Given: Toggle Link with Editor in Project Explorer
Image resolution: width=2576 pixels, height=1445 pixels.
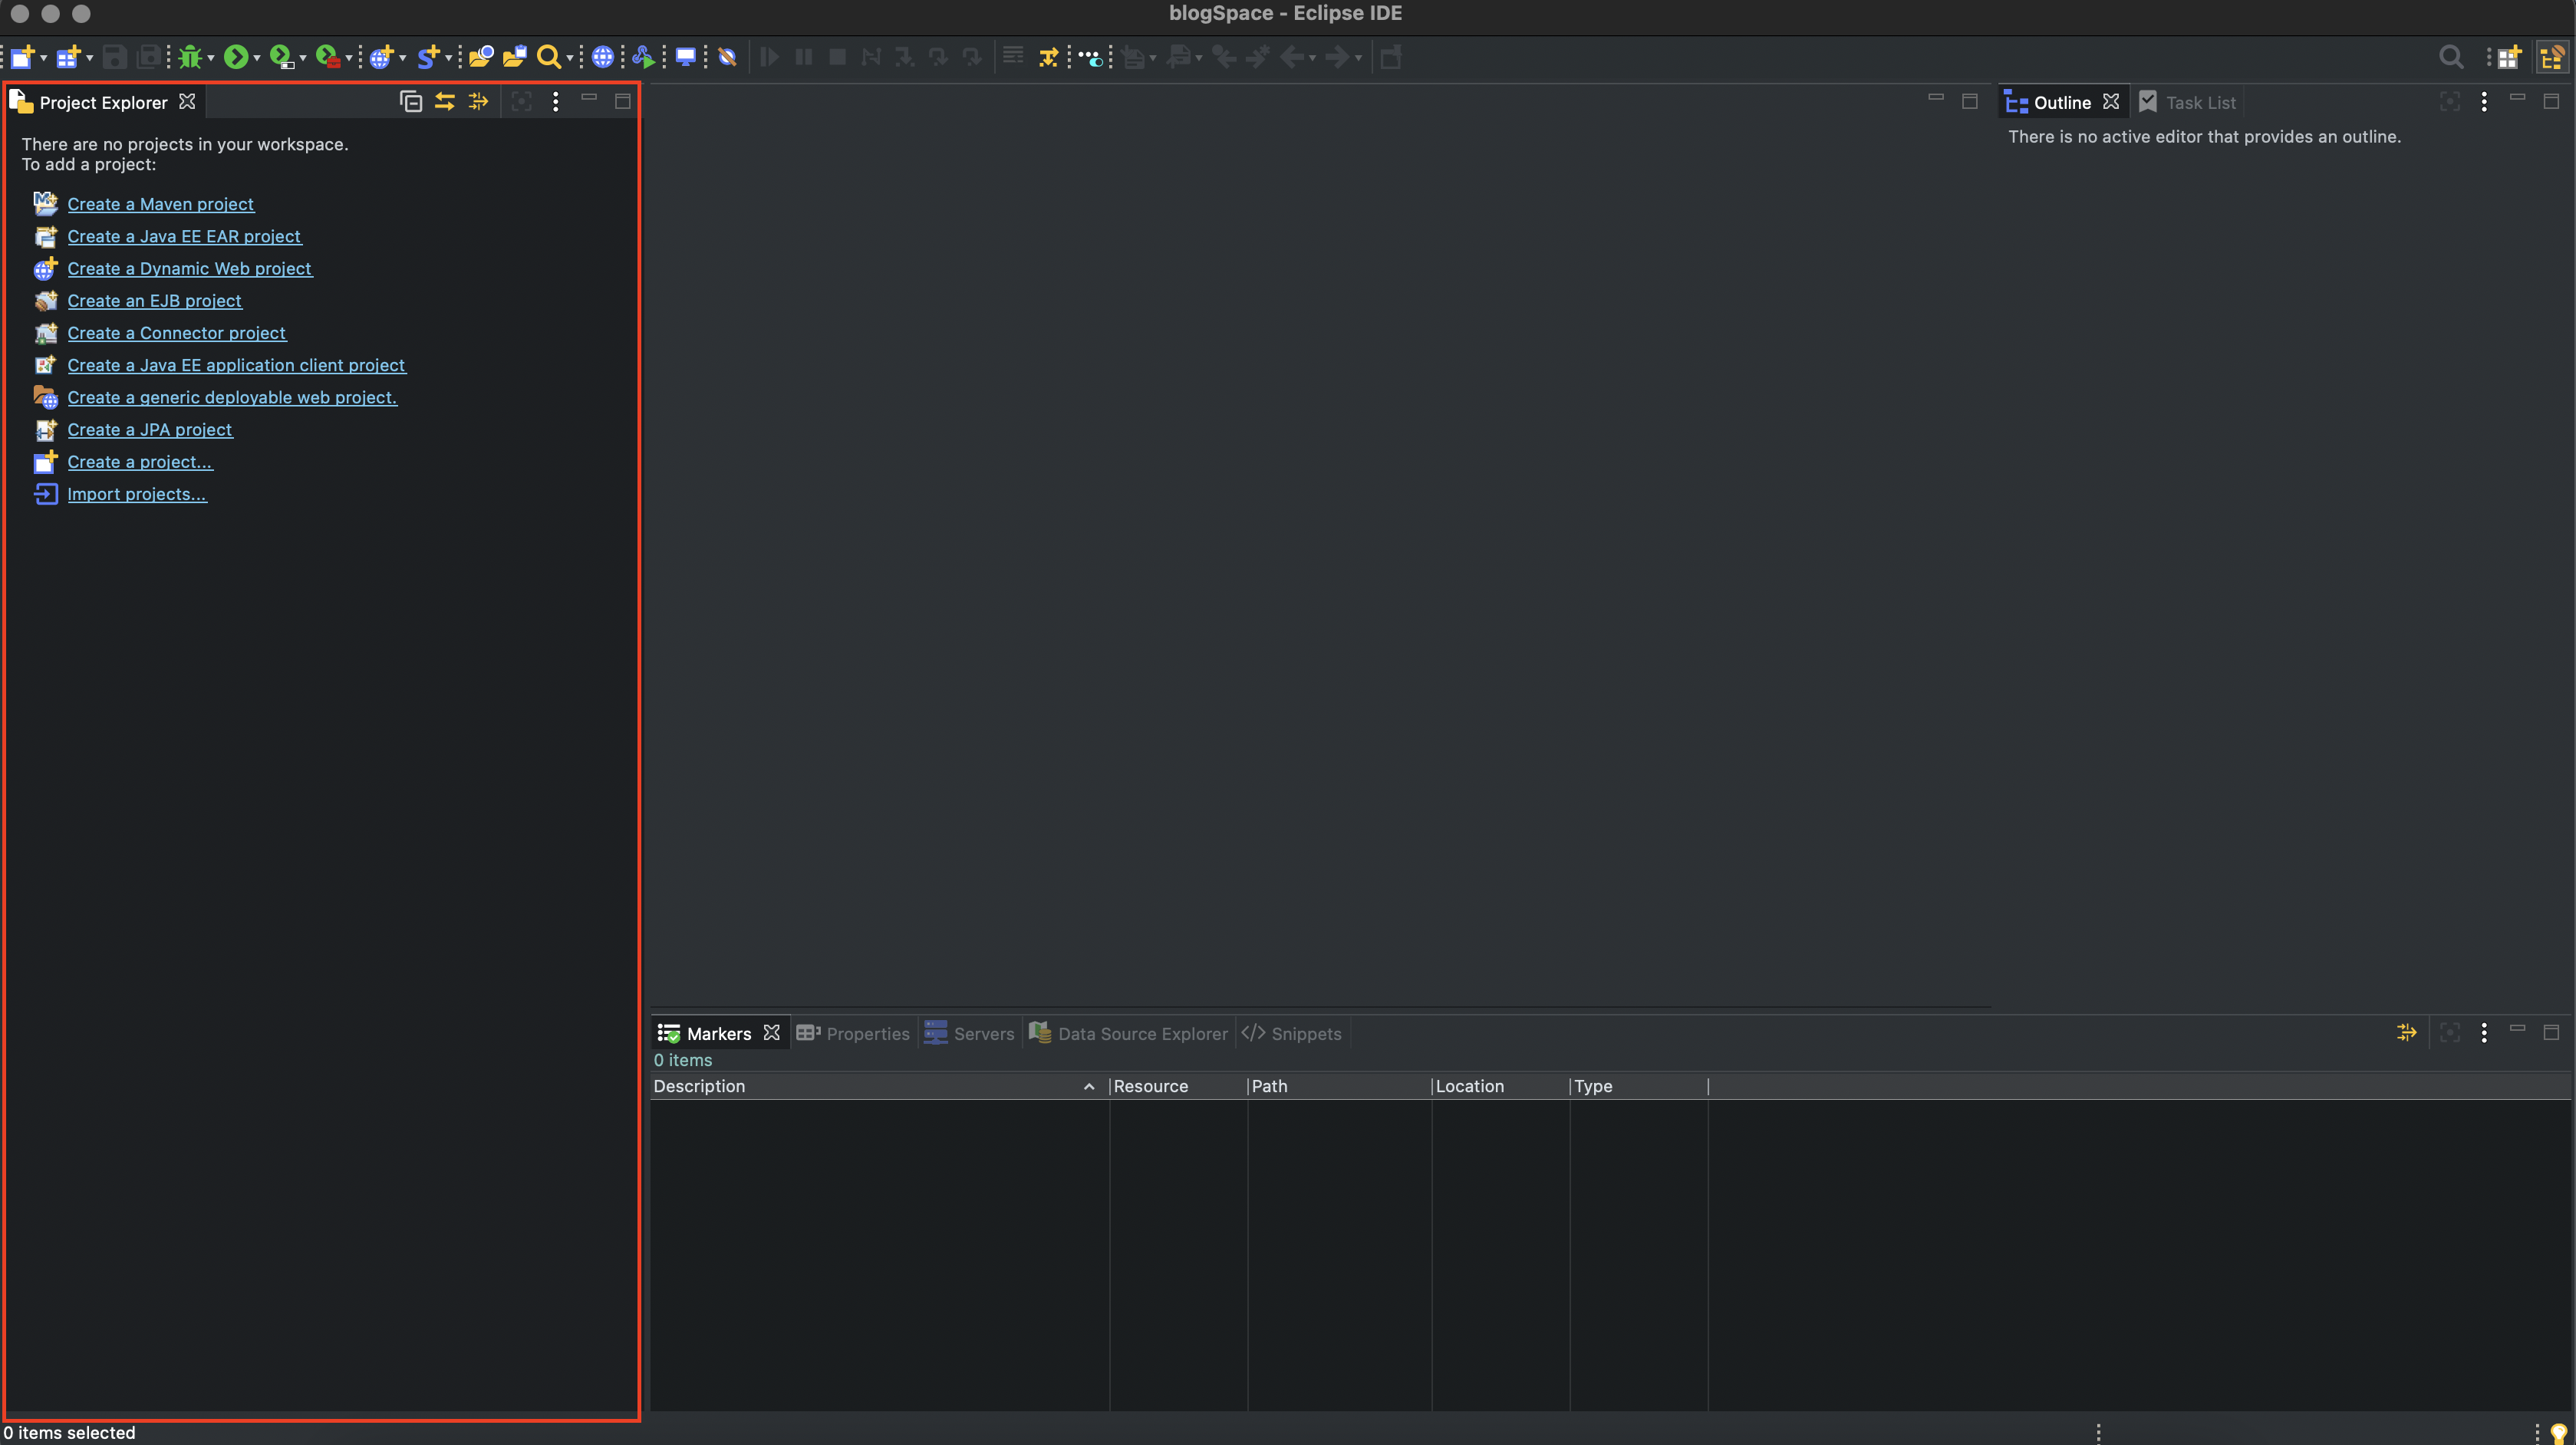Looking at the screenshot, I should point(445,101).
